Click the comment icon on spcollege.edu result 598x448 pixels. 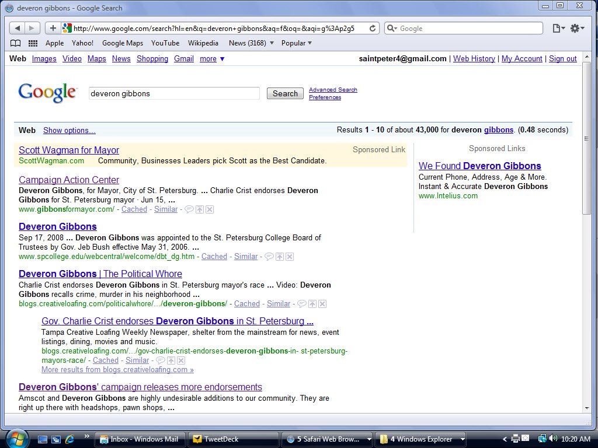pyautogui.click(x=269, y=257)
